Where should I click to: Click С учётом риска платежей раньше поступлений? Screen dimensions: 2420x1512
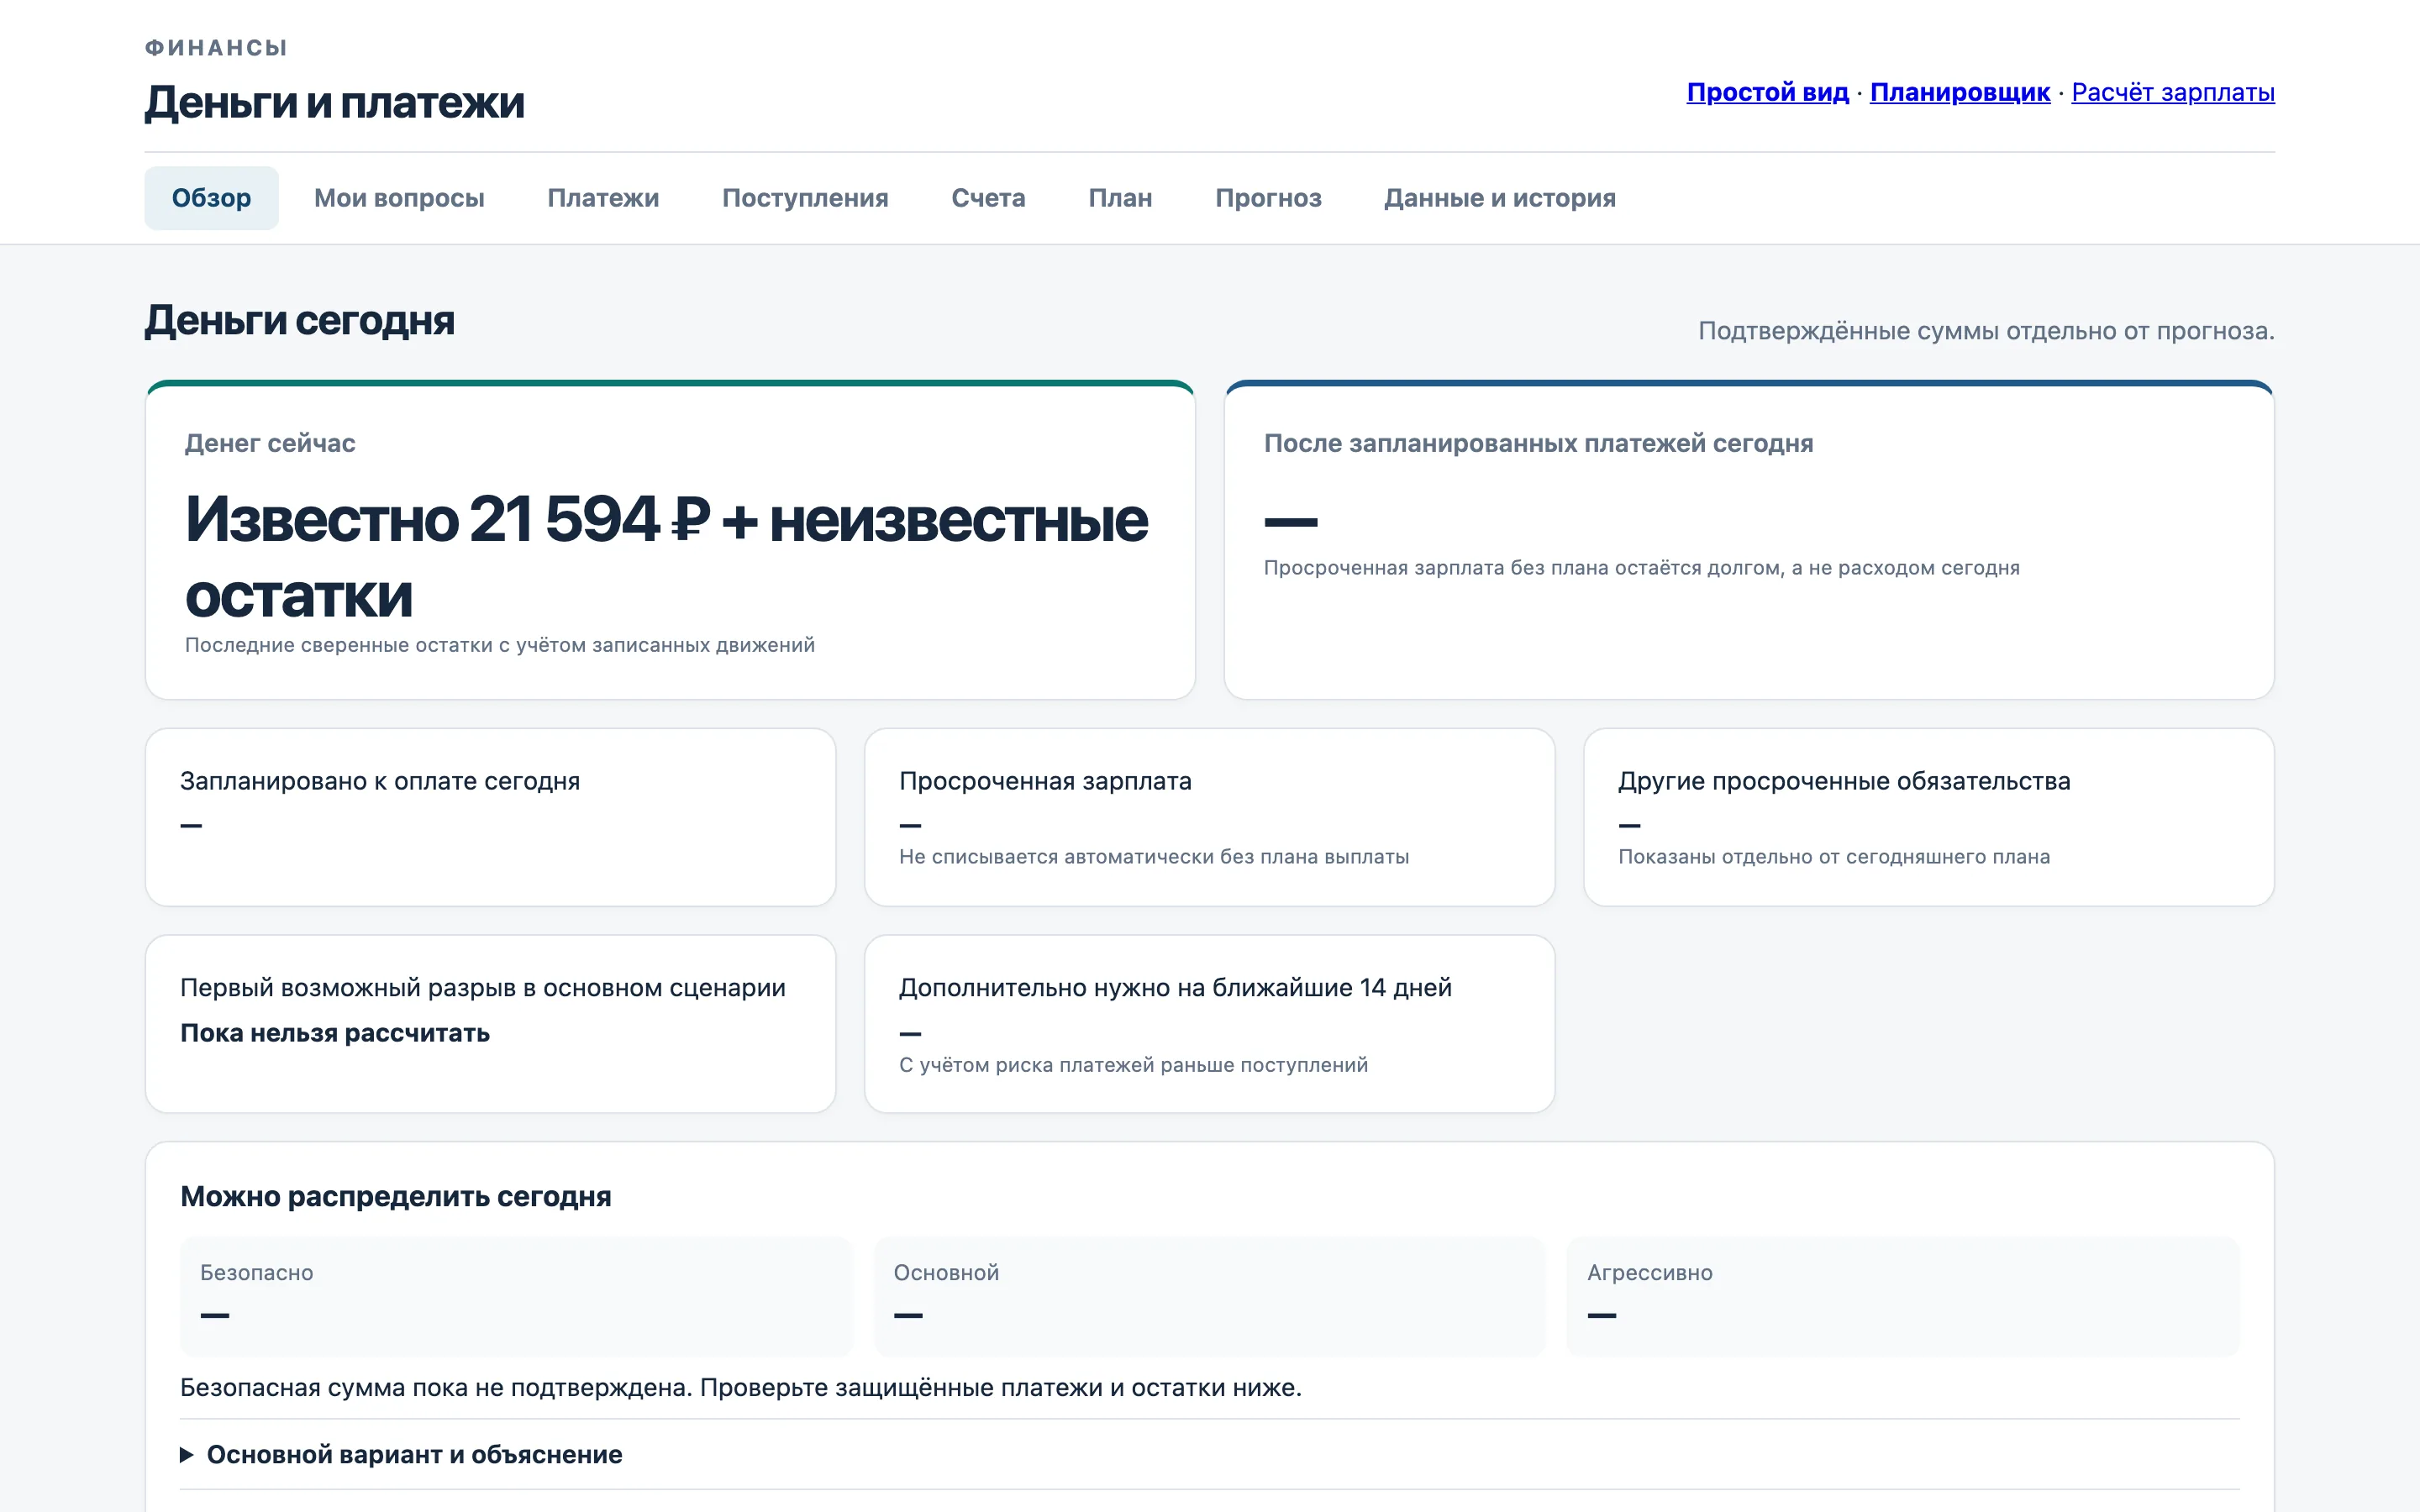(1133, 1065)
